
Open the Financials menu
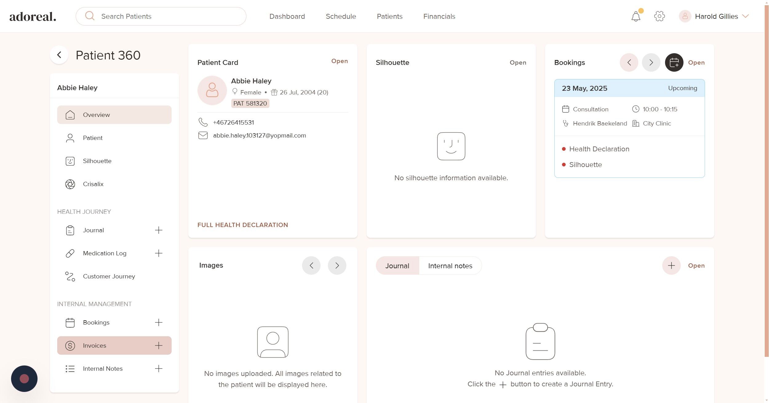coord(439,16)
